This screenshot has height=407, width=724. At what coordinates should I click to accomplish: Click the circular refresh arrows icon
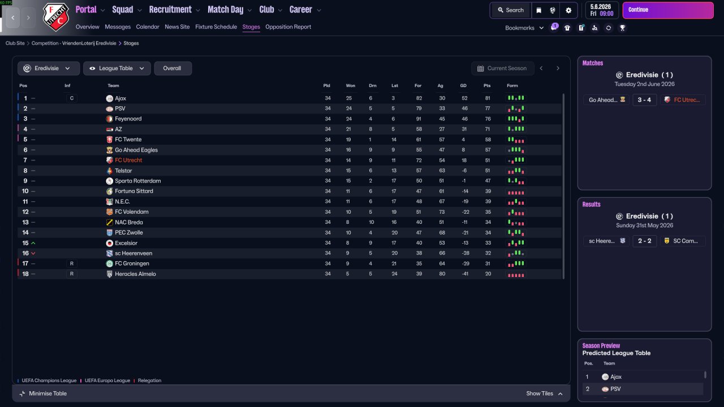click(x=608, y=28)
